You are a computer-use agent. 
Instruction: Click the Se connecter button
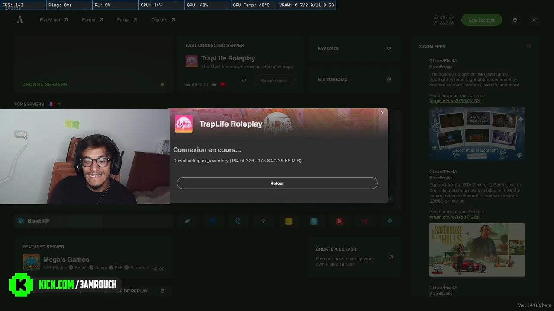[274, 80]
